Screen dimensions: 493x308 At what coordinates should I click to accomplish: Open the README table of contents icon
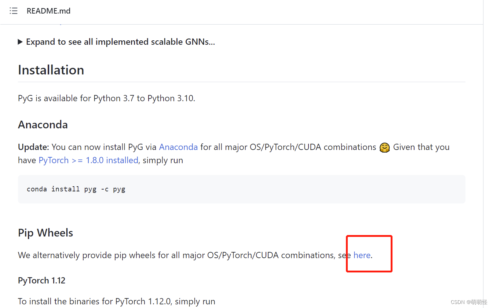14,11
